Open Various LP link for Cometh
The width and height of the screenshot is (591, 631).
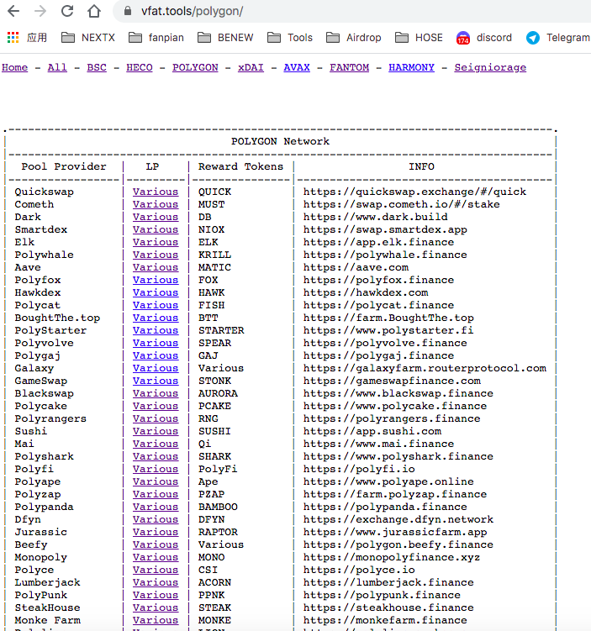(156, 204)
